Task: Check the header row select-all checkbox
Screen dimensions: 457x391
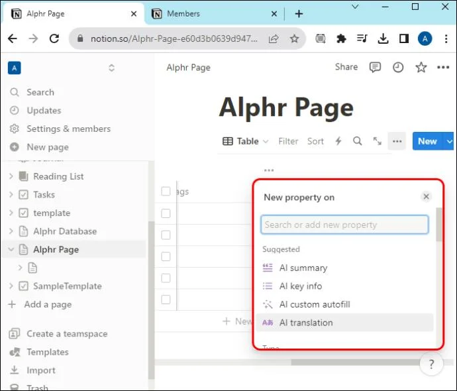Action: (166, 192)
